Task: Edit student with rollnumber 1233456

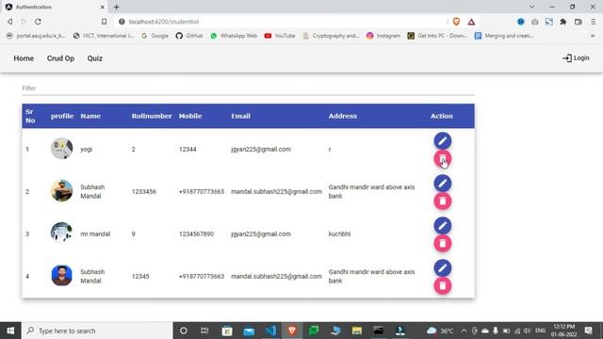Action: coord(442,184)
